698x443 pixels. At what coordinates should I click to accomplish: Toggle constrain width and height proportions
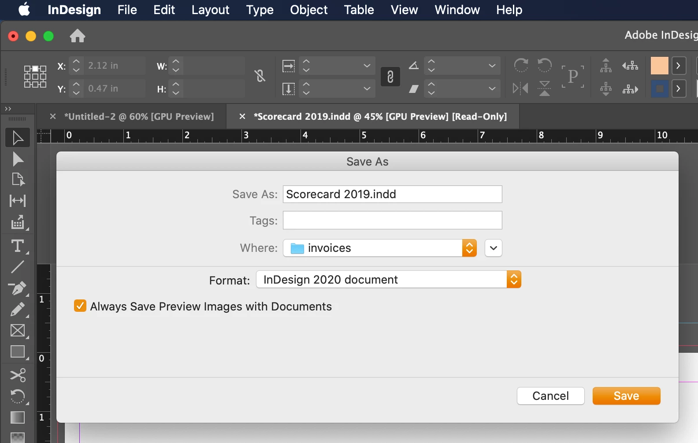(260, 76)
